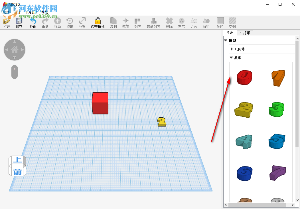Zoom out with the minus button
The width and height of the screenshot is (300, 209).
tap(15, 75)
